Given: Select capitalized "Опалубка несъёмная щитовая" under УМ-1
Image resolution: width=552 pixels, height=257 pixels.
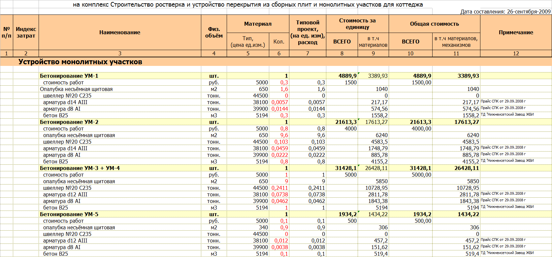Looking at the screenshot, I should click(76, 89).
